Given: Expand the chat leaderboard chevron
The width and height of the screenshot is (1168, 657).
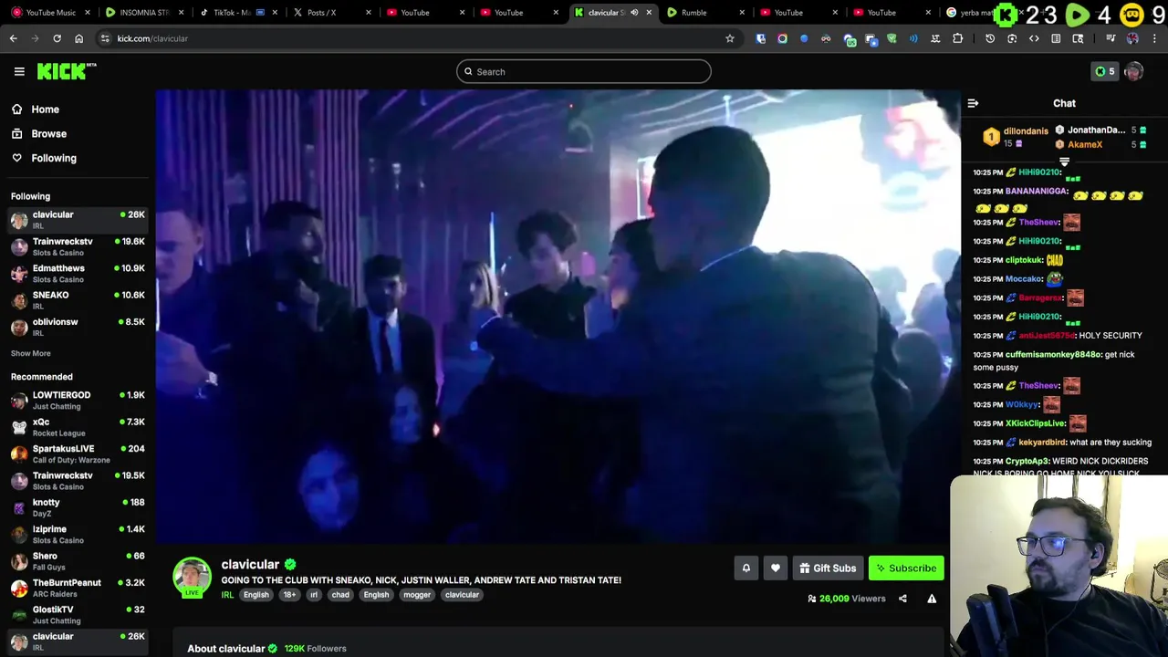Looking at the screenshot, I should coord(1064,162).
